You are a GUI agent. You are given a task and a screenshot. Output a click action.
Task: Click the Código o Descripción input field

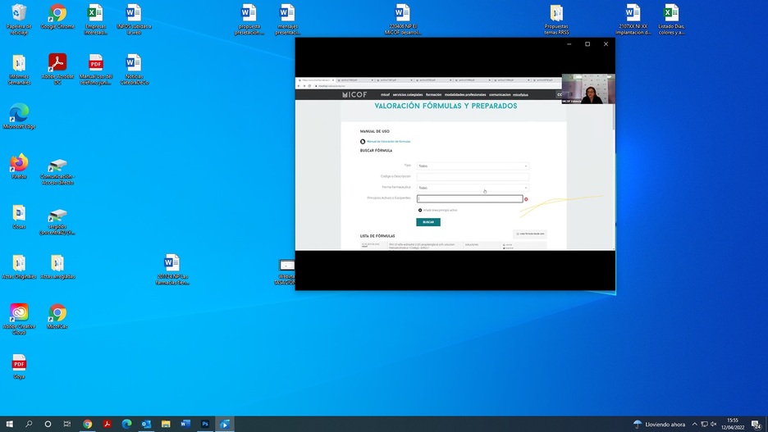click(473, 176)
